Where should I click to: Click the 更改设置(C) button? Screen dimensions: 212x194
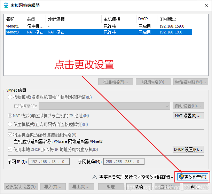coord(193,177)
